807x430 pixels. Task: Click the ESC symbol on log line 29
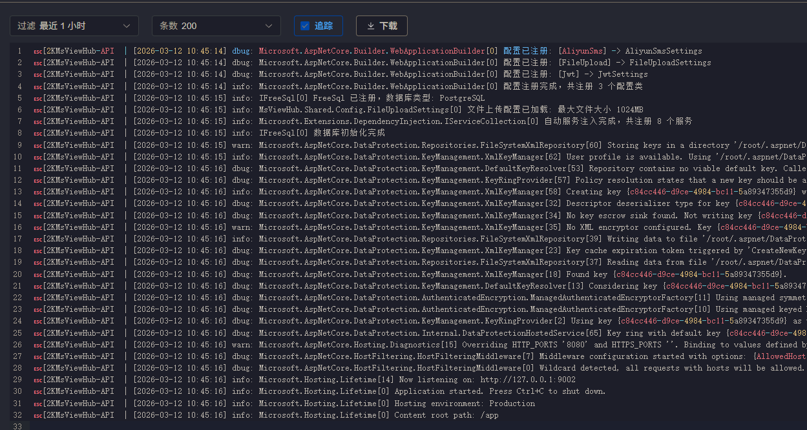pyautogui.click(x=38, y=380)
